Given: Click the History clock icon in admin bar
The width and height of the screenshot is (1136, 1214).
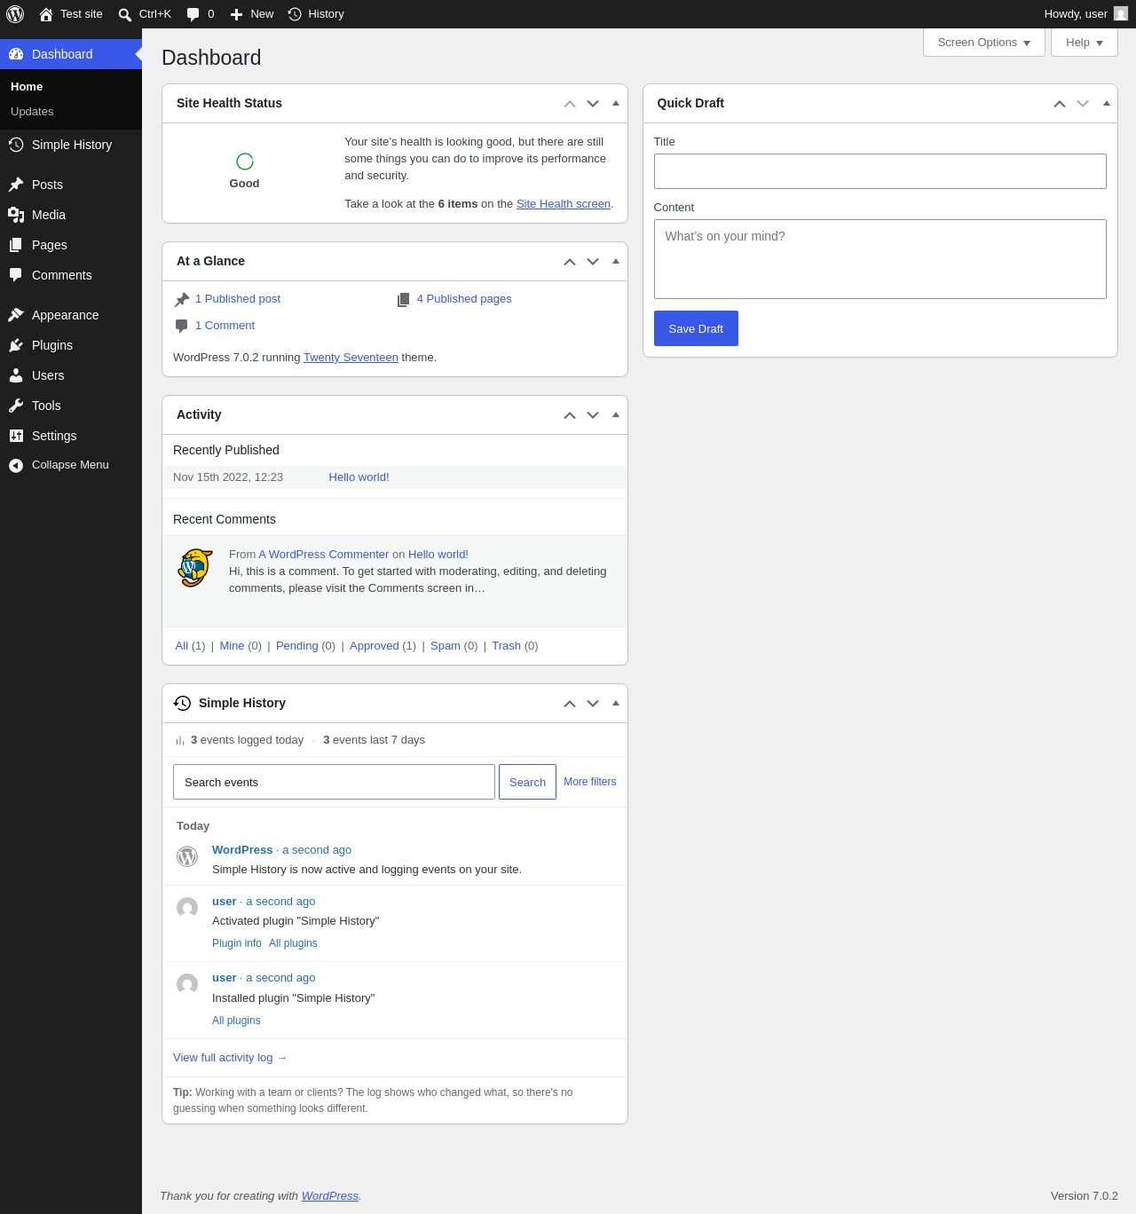Looking at the screenshot, I should (295, 14).
